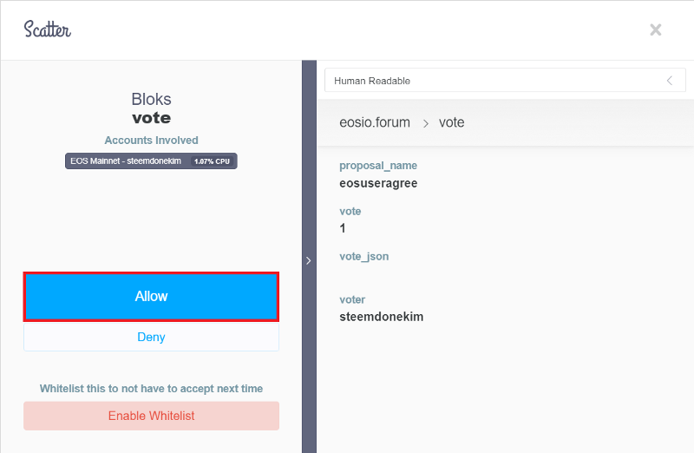Enable Whitelist for this action
694x453 pixels.
151,416
